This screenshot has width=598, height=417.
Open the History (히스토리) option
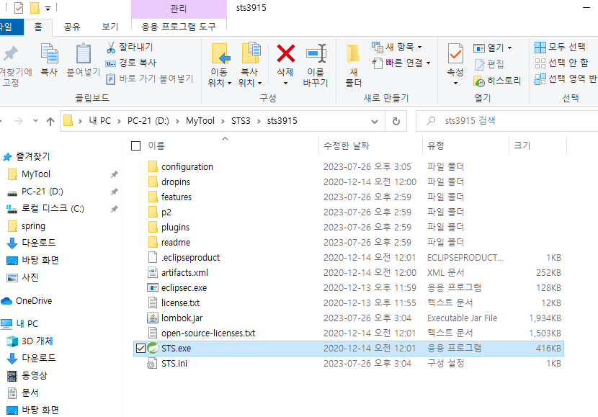497,81
